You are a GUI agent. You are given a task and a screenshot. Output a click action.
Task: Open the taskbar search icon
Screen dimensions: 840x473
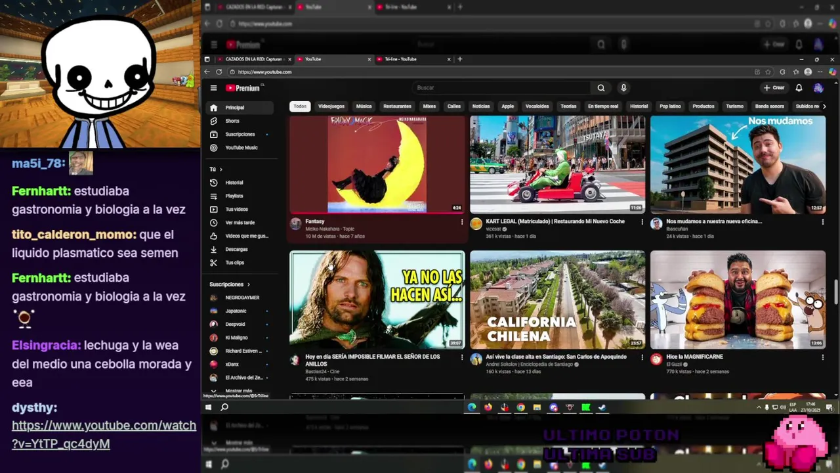coord(224,407)
